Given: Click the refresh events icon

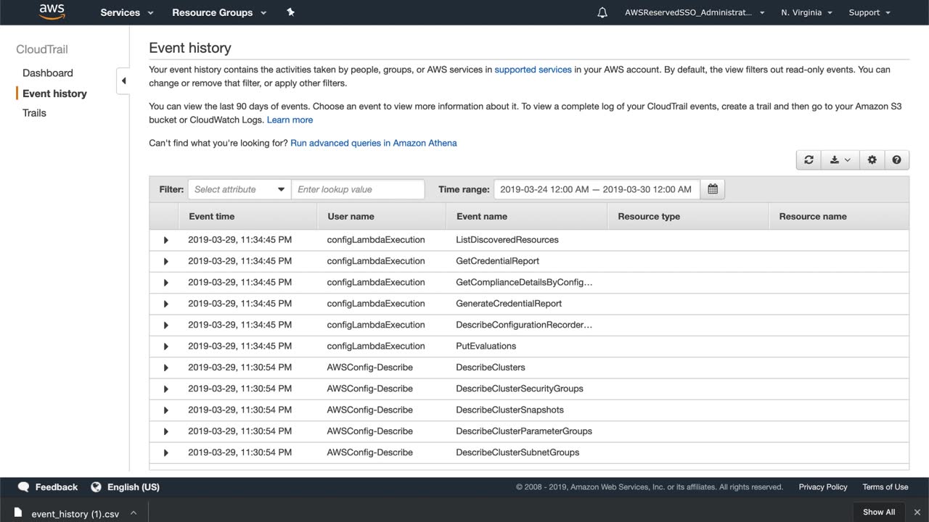Looking at the screenshot, I should point(809,160).
